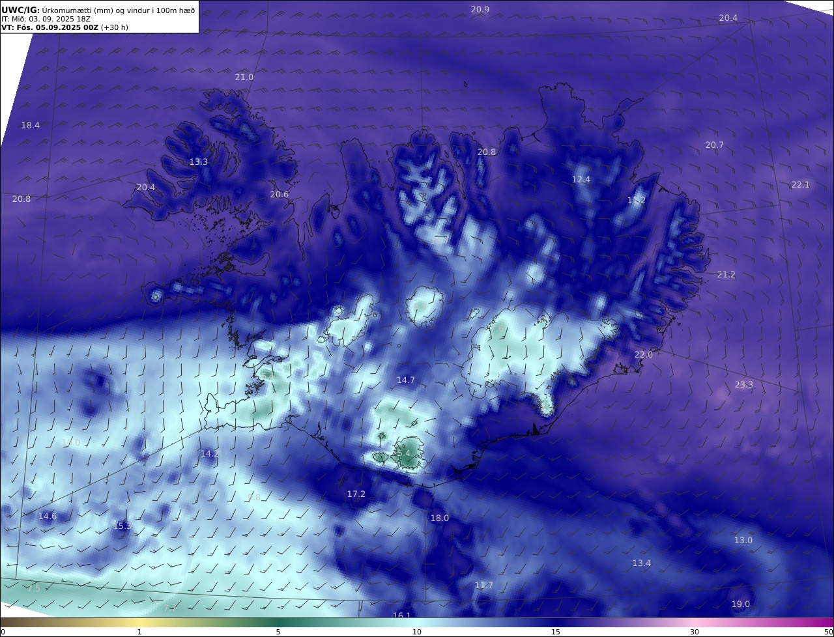The width and height of the screenshot is (834, 637).
Task: Click the color scale's 15 tick label
Action: click(x=556, y=632)
